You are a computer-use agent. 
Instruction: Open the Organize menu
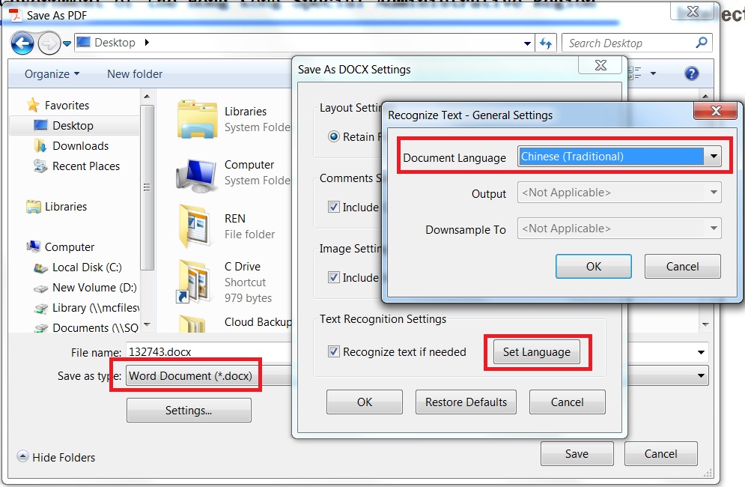pos(52,74)
